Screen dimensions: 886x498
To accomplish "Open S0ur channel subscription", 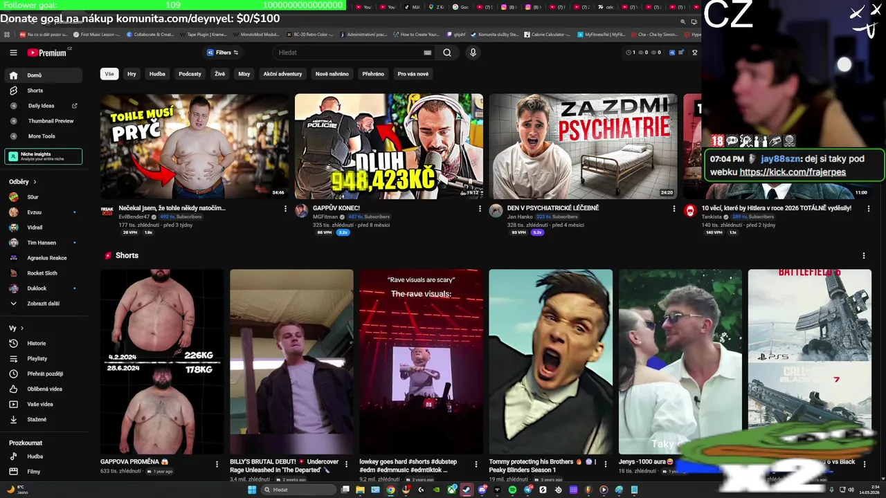I will click(x=43, y=197).
